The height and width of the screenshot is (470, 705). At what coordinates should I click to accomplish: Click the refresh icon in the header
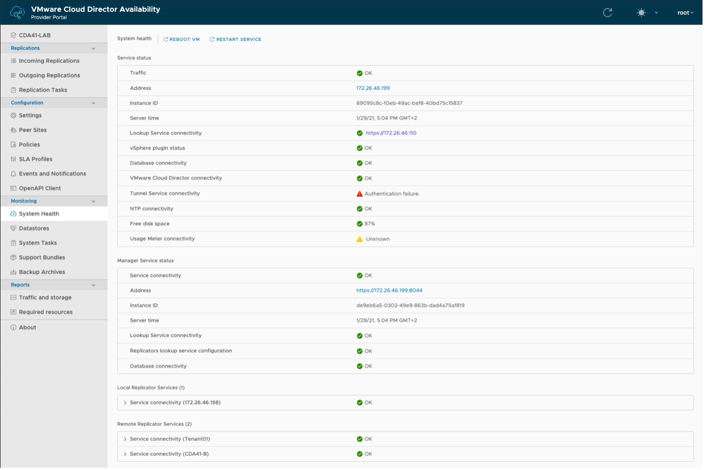click(x=607, y=13)
